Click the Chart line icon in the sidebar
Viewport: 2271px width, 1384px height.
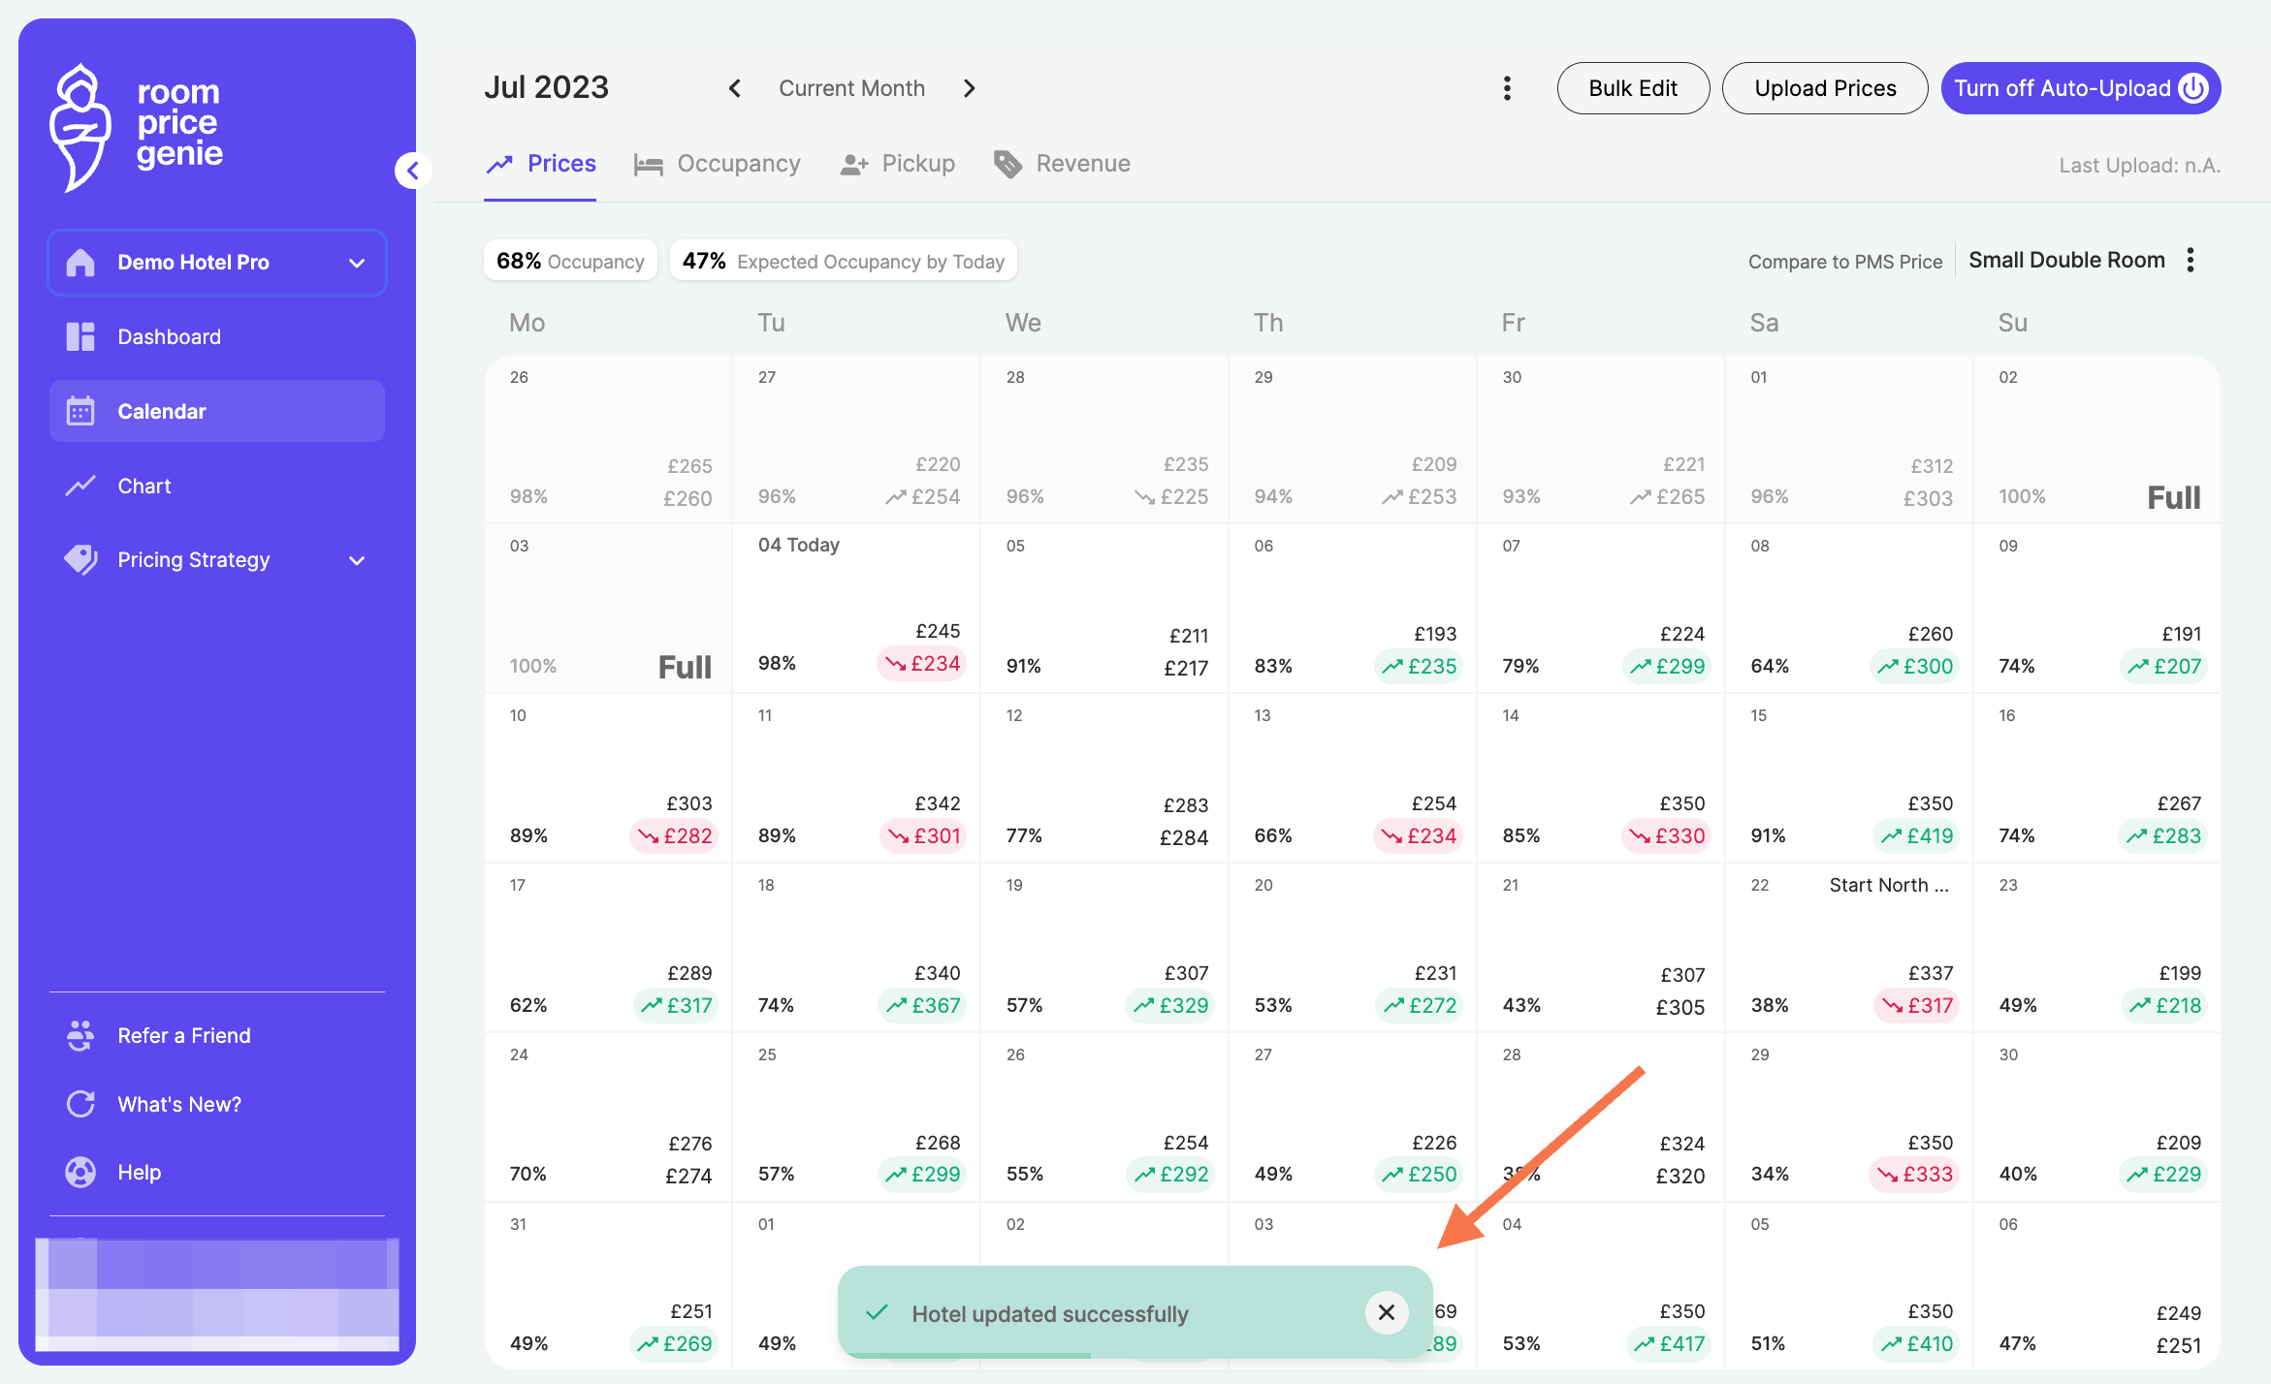coord(80,486)
